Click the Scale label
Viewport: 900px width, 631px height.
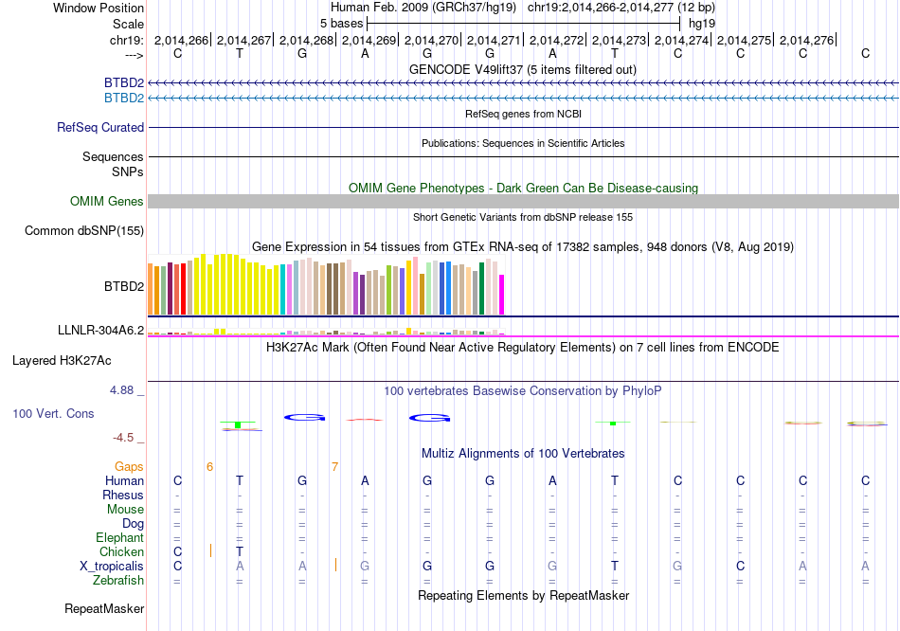point(129,24)
